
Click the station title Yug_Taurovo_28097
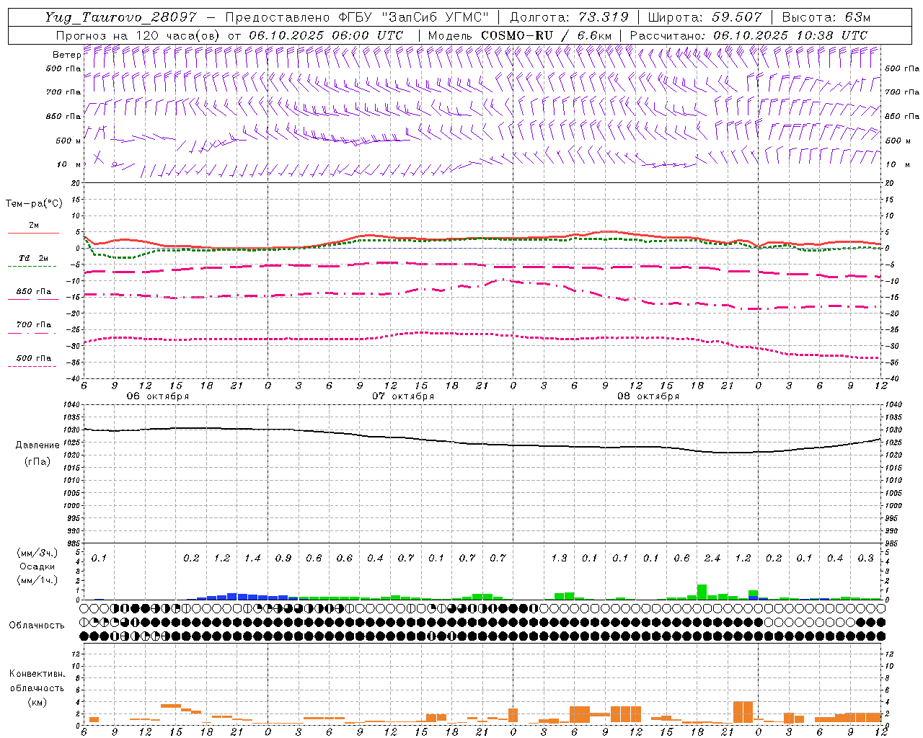[120, 17]
